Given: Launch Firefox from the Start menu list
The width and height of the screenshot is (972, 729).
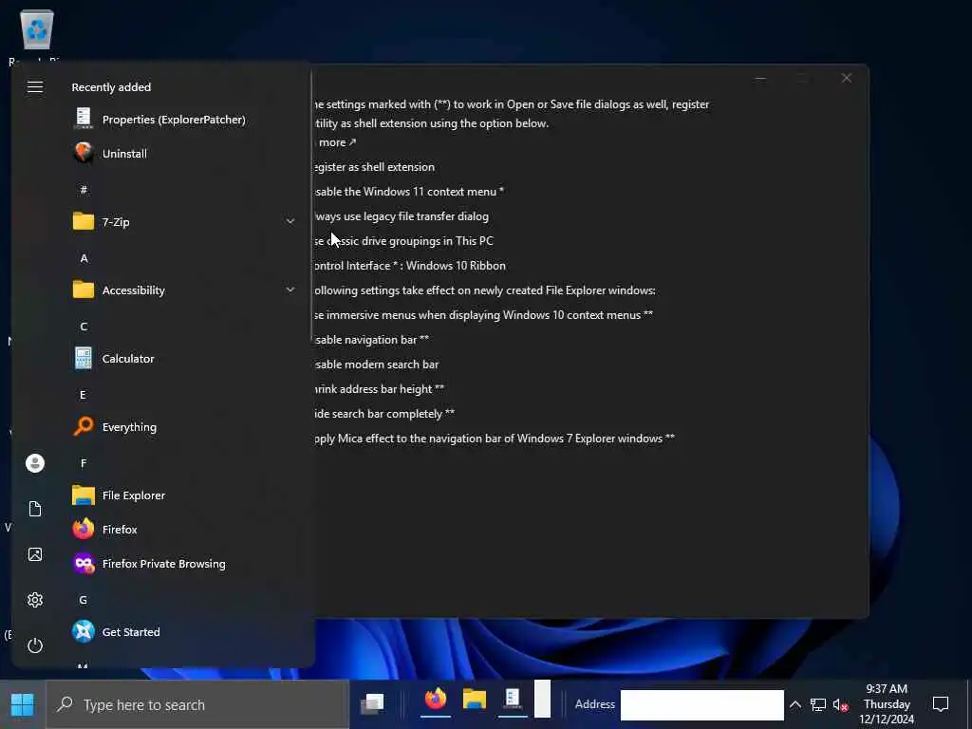Looking at the screenshot, I should [120, 529].
